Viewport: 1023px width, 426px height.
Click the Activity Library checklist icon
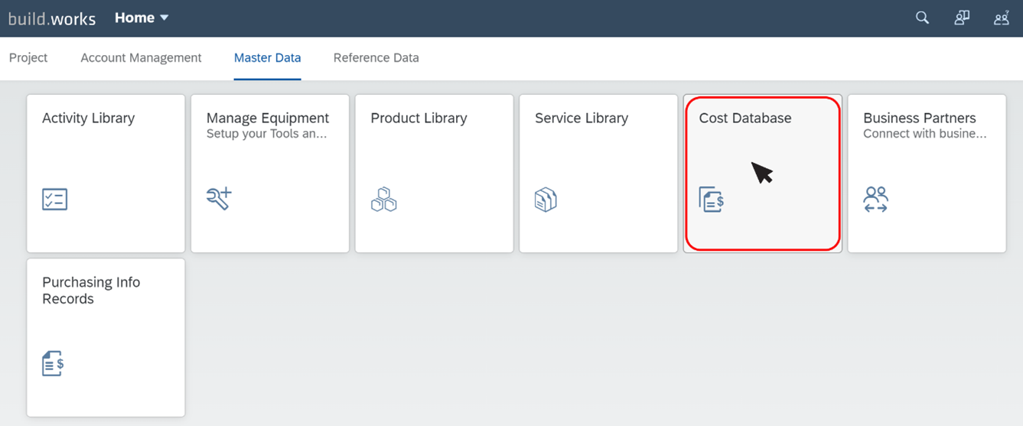point(55,199)
